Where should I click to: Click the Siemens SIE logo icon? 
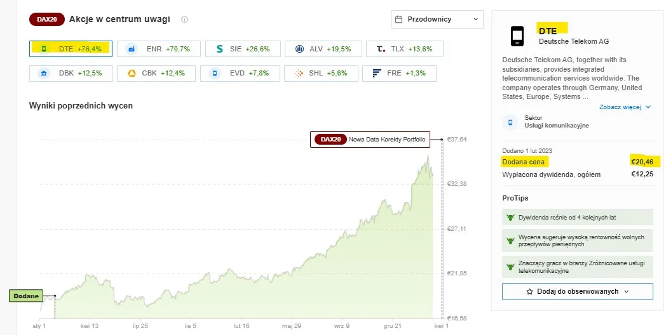point(220,49)
